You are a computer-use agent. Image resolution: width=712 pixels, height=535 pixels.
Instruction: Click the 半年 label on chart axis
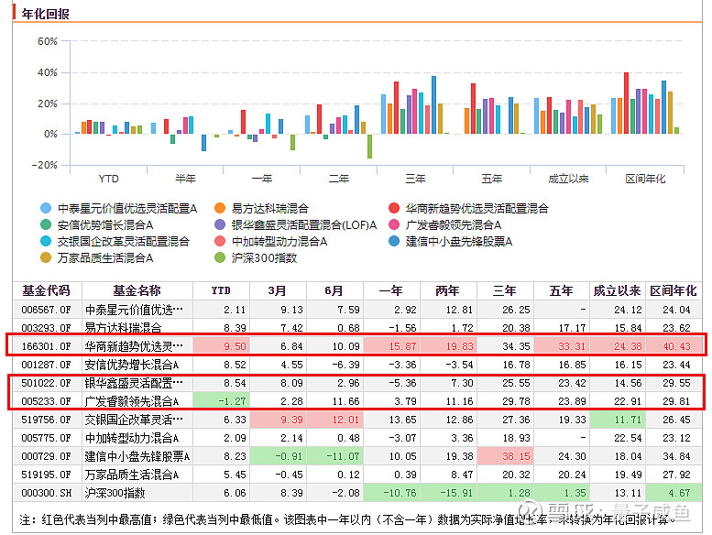pyautogui.click(x=185, y=179)
